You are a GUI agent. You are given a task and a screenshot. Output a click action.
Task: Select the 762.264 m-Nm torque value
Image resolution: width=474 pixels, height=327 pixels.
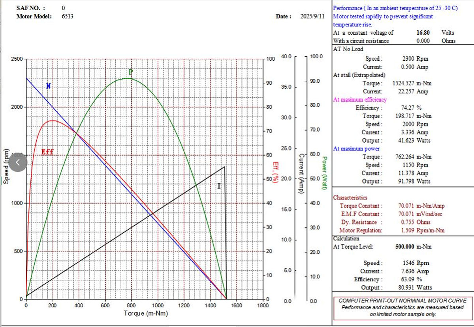tap(415, 157)
